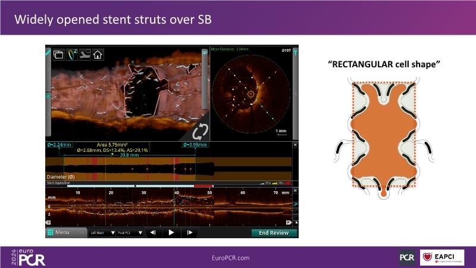The height and width of the screenshot is (268, 476).
Task: Select the Ø=2.24mm distal reference marker
Action: tap(59, 145)
